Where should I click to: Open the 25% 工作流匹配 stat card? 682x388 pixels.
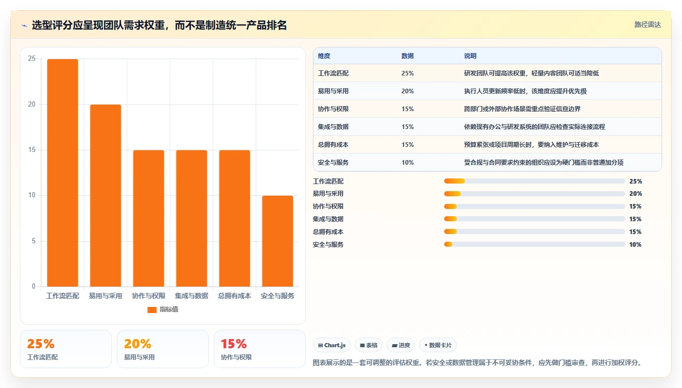pos(66,349)
